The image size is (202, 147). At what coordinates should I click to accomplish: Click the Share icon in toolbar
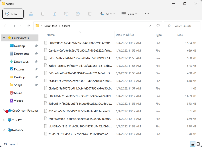coord(78,14)
